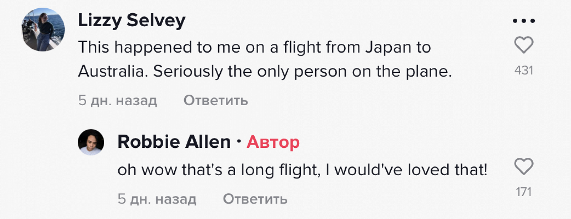The height and width of the screenshot is (219, 571).
Task: Click the 171 likes count
Action: [524, 192]
